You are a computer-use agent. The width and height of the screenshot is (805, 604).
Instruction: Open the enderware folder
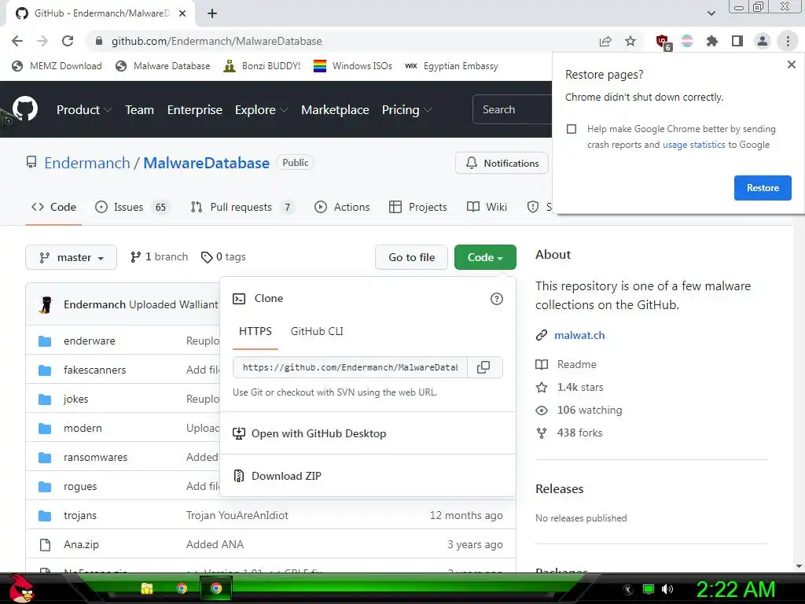tap(90, 341)
